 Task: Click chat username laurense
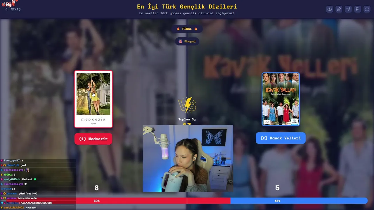click(6, 189)
